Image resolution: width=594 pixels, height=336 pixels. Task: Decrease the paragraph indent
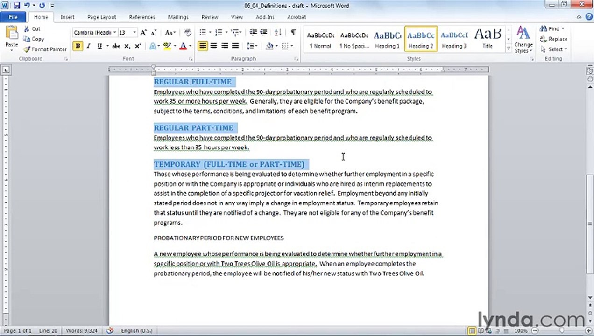(253, 33)
